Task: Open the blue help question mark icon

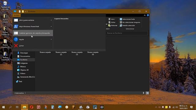Action: tap(148, 15)
